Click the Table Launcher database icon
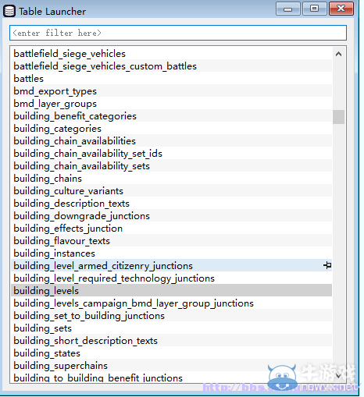Screen dimensions: 364x397 coord(9,11)
